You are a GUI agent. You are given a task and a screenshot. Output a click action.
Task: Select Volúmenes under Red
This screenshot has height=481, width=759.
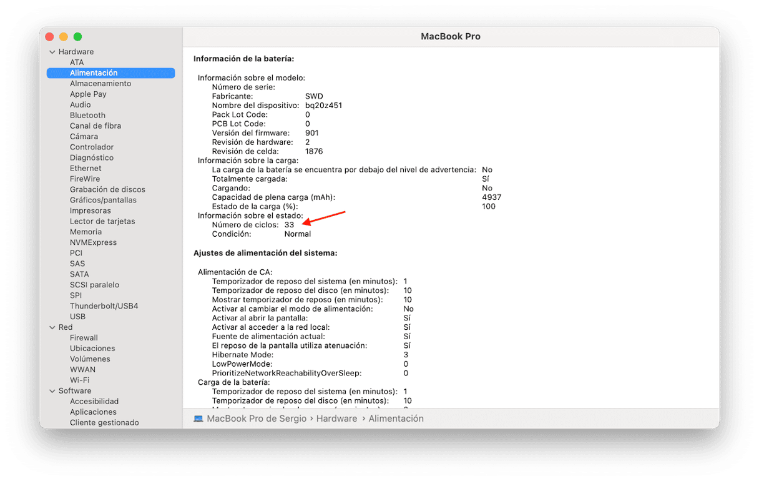coord(90,360)
